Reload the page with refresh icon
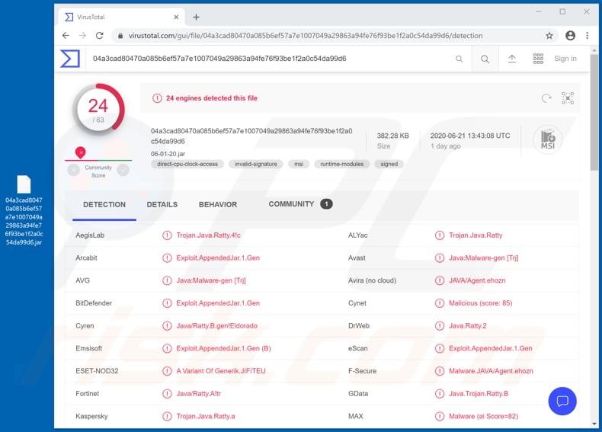This screenshot has height=432, width=602. pyautogui.click(x=99, y=35)
